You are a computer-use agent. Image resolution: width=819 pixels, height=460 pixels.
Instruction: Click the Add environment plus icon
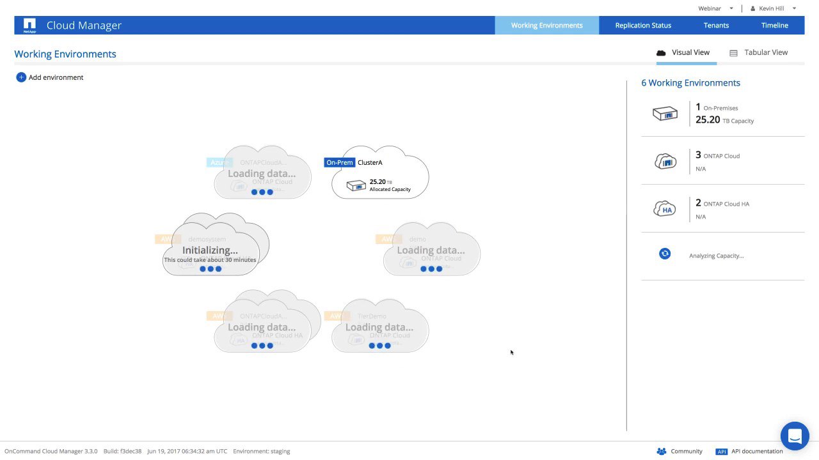click(21, 77)
